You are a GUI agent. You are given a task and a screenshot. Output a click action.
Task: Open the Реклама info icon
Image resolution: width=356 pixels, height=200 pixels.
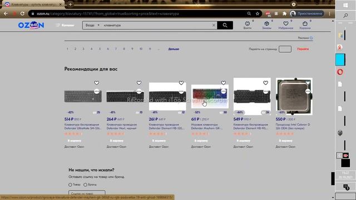311,38
